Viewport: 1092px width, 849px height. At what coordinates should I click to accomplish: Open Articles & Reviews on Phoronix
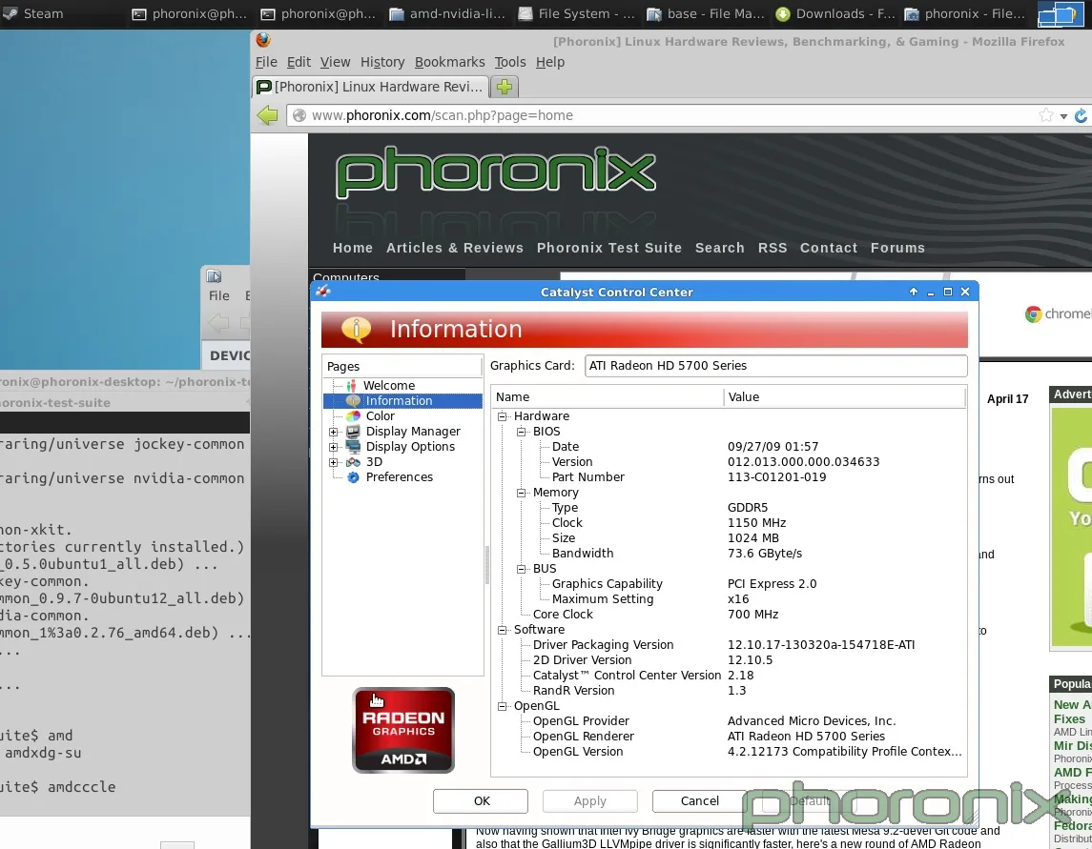coord(455,248)
